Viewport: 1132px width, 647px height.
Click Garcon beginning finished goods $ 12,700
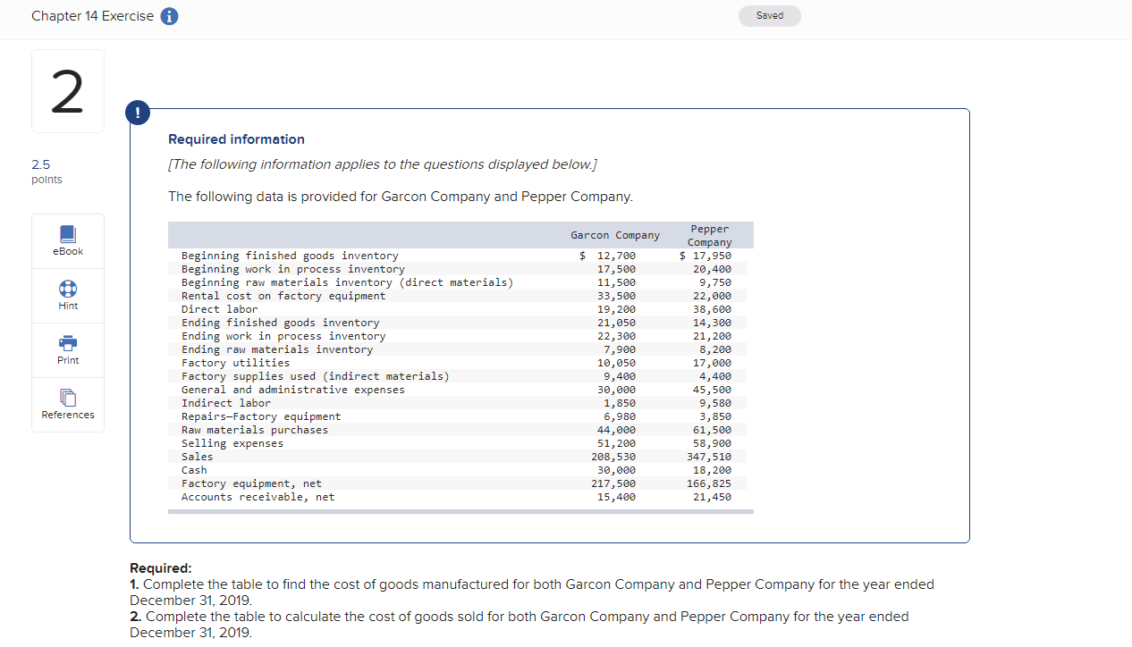608,256
